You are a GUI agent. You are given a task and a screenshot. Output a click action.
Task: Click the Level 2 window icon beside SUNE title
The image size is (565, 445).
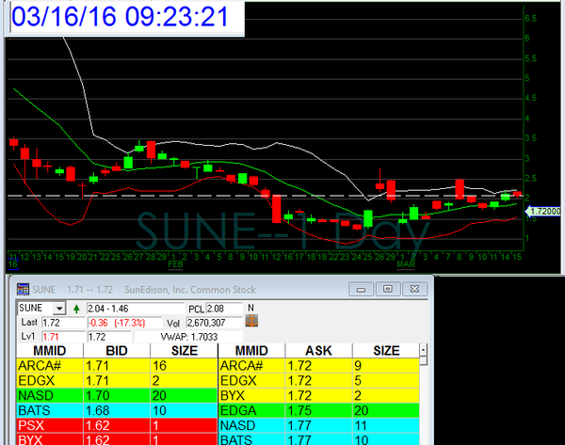pyautogui.click(x=23, y=289)
